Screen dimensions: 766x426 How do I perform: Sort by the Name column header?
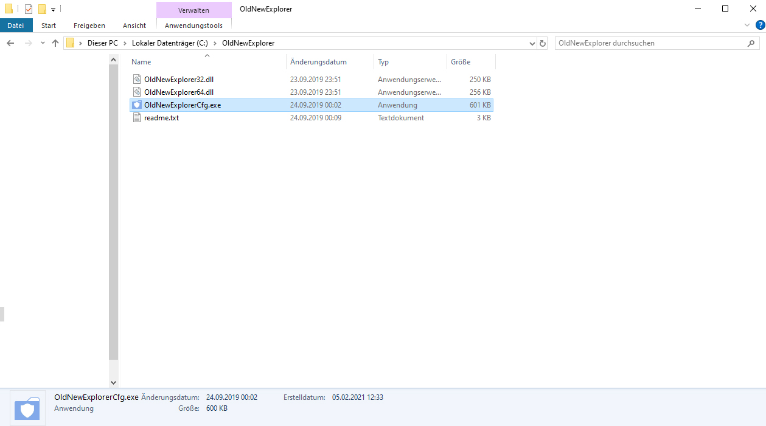coord(207,61)
